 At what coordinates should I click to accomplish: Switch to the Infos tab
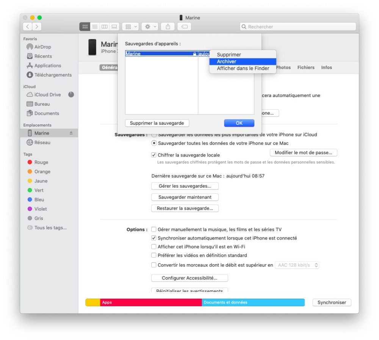326,67
